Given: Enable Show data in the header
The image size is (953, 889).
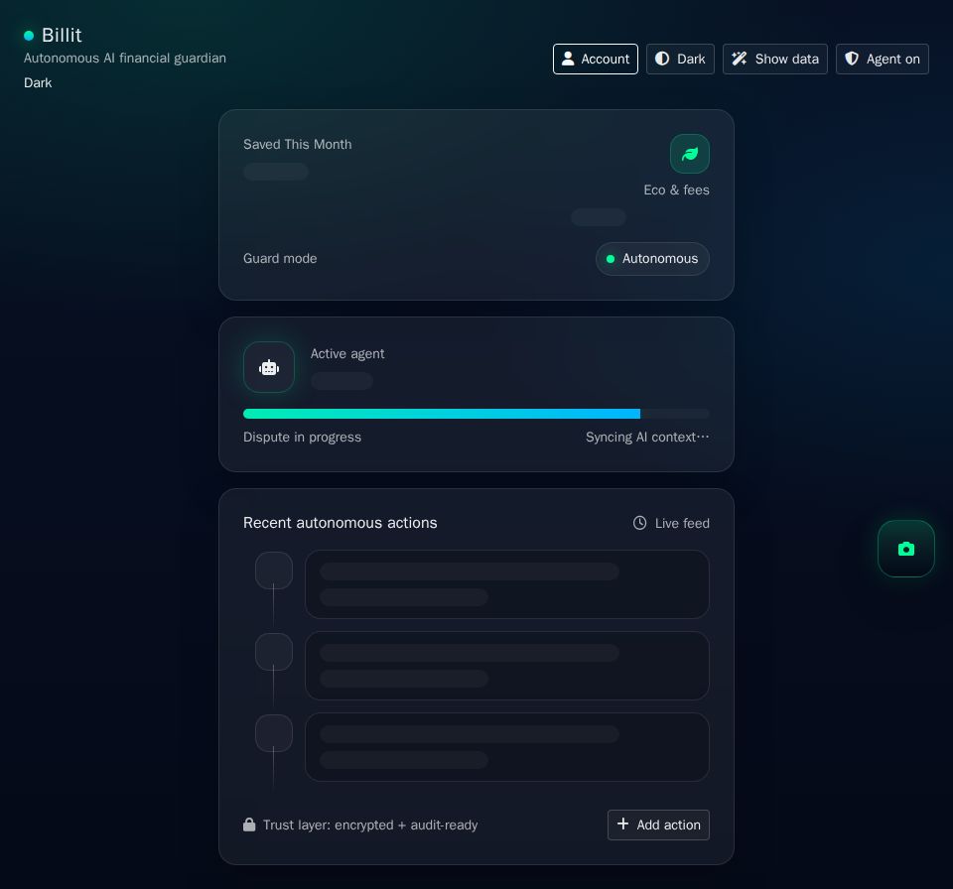Looking at the screenshot, I should pyautogui.click(x=775, y=59).
